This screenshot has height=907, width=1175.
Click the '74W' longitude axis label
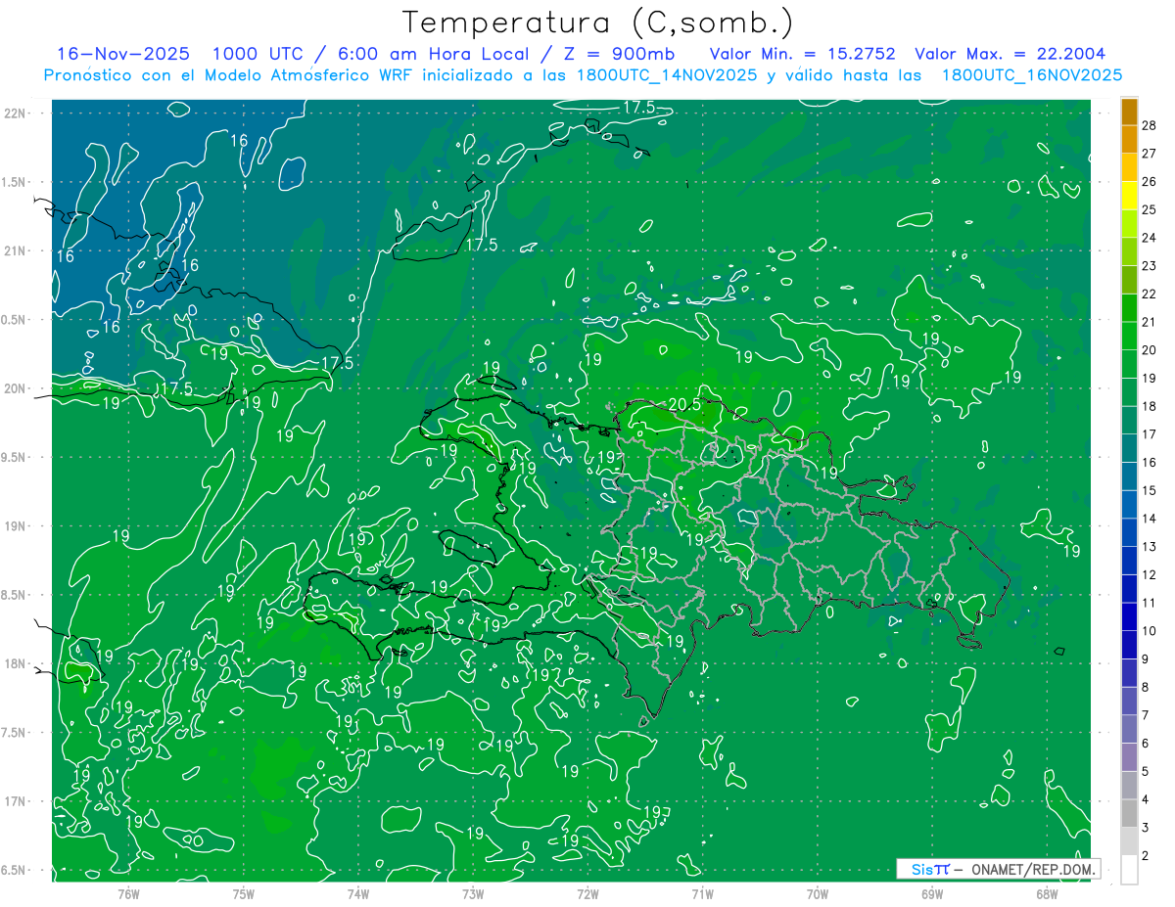point(358,894)
